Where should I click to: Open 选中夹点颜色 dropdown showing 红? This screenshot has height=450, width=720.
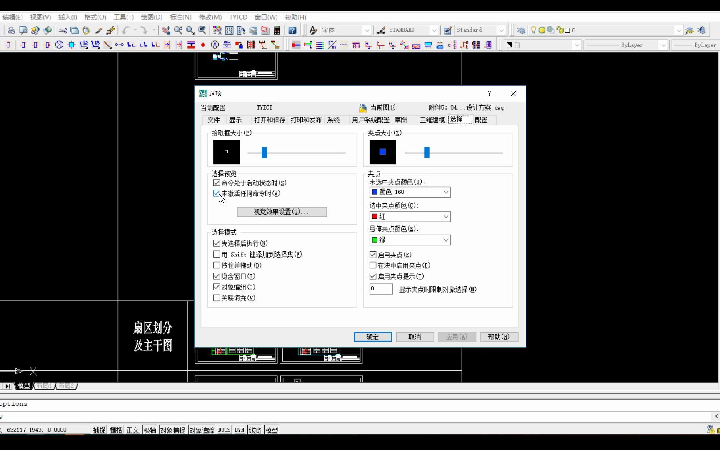(x=410, y=216)
